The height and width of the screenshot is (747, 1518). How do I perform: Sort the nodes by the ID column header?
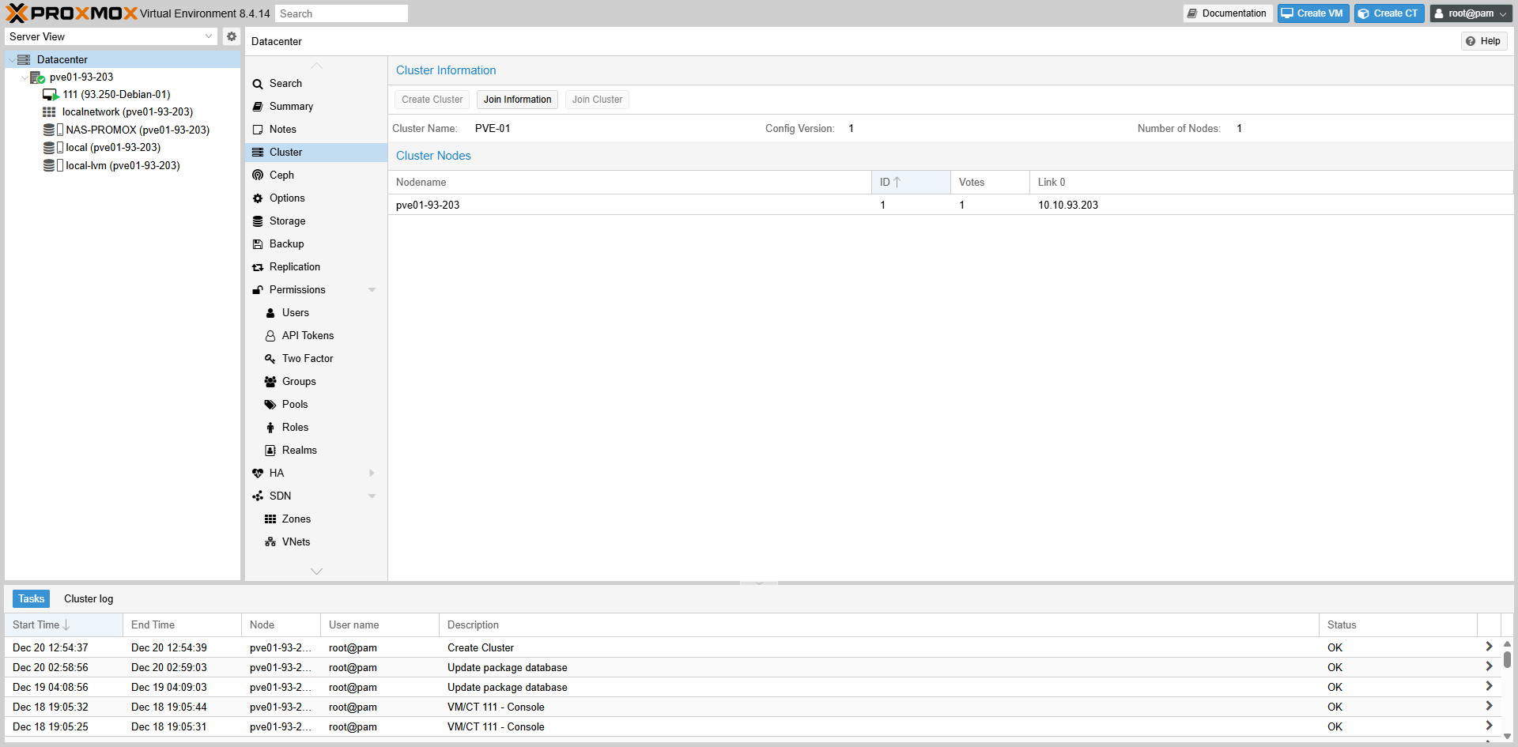(x=909, y=183)
